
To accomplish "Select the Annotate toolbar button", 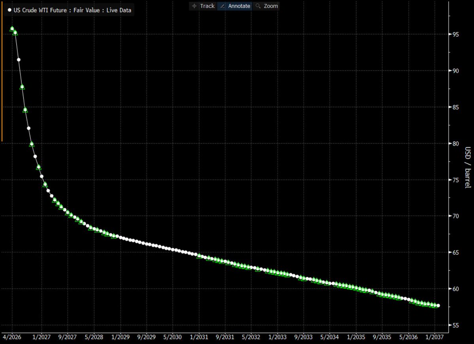I will click(234, 6).
